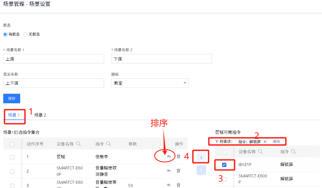Search 设备名称 in available commands table
322x188 pixels.
[x=260, y=152]
